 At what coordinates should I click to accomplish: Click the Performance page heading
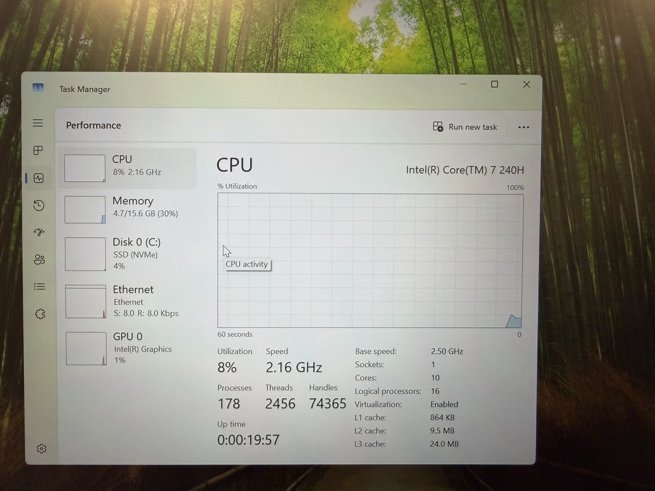(x=93, y=125)
